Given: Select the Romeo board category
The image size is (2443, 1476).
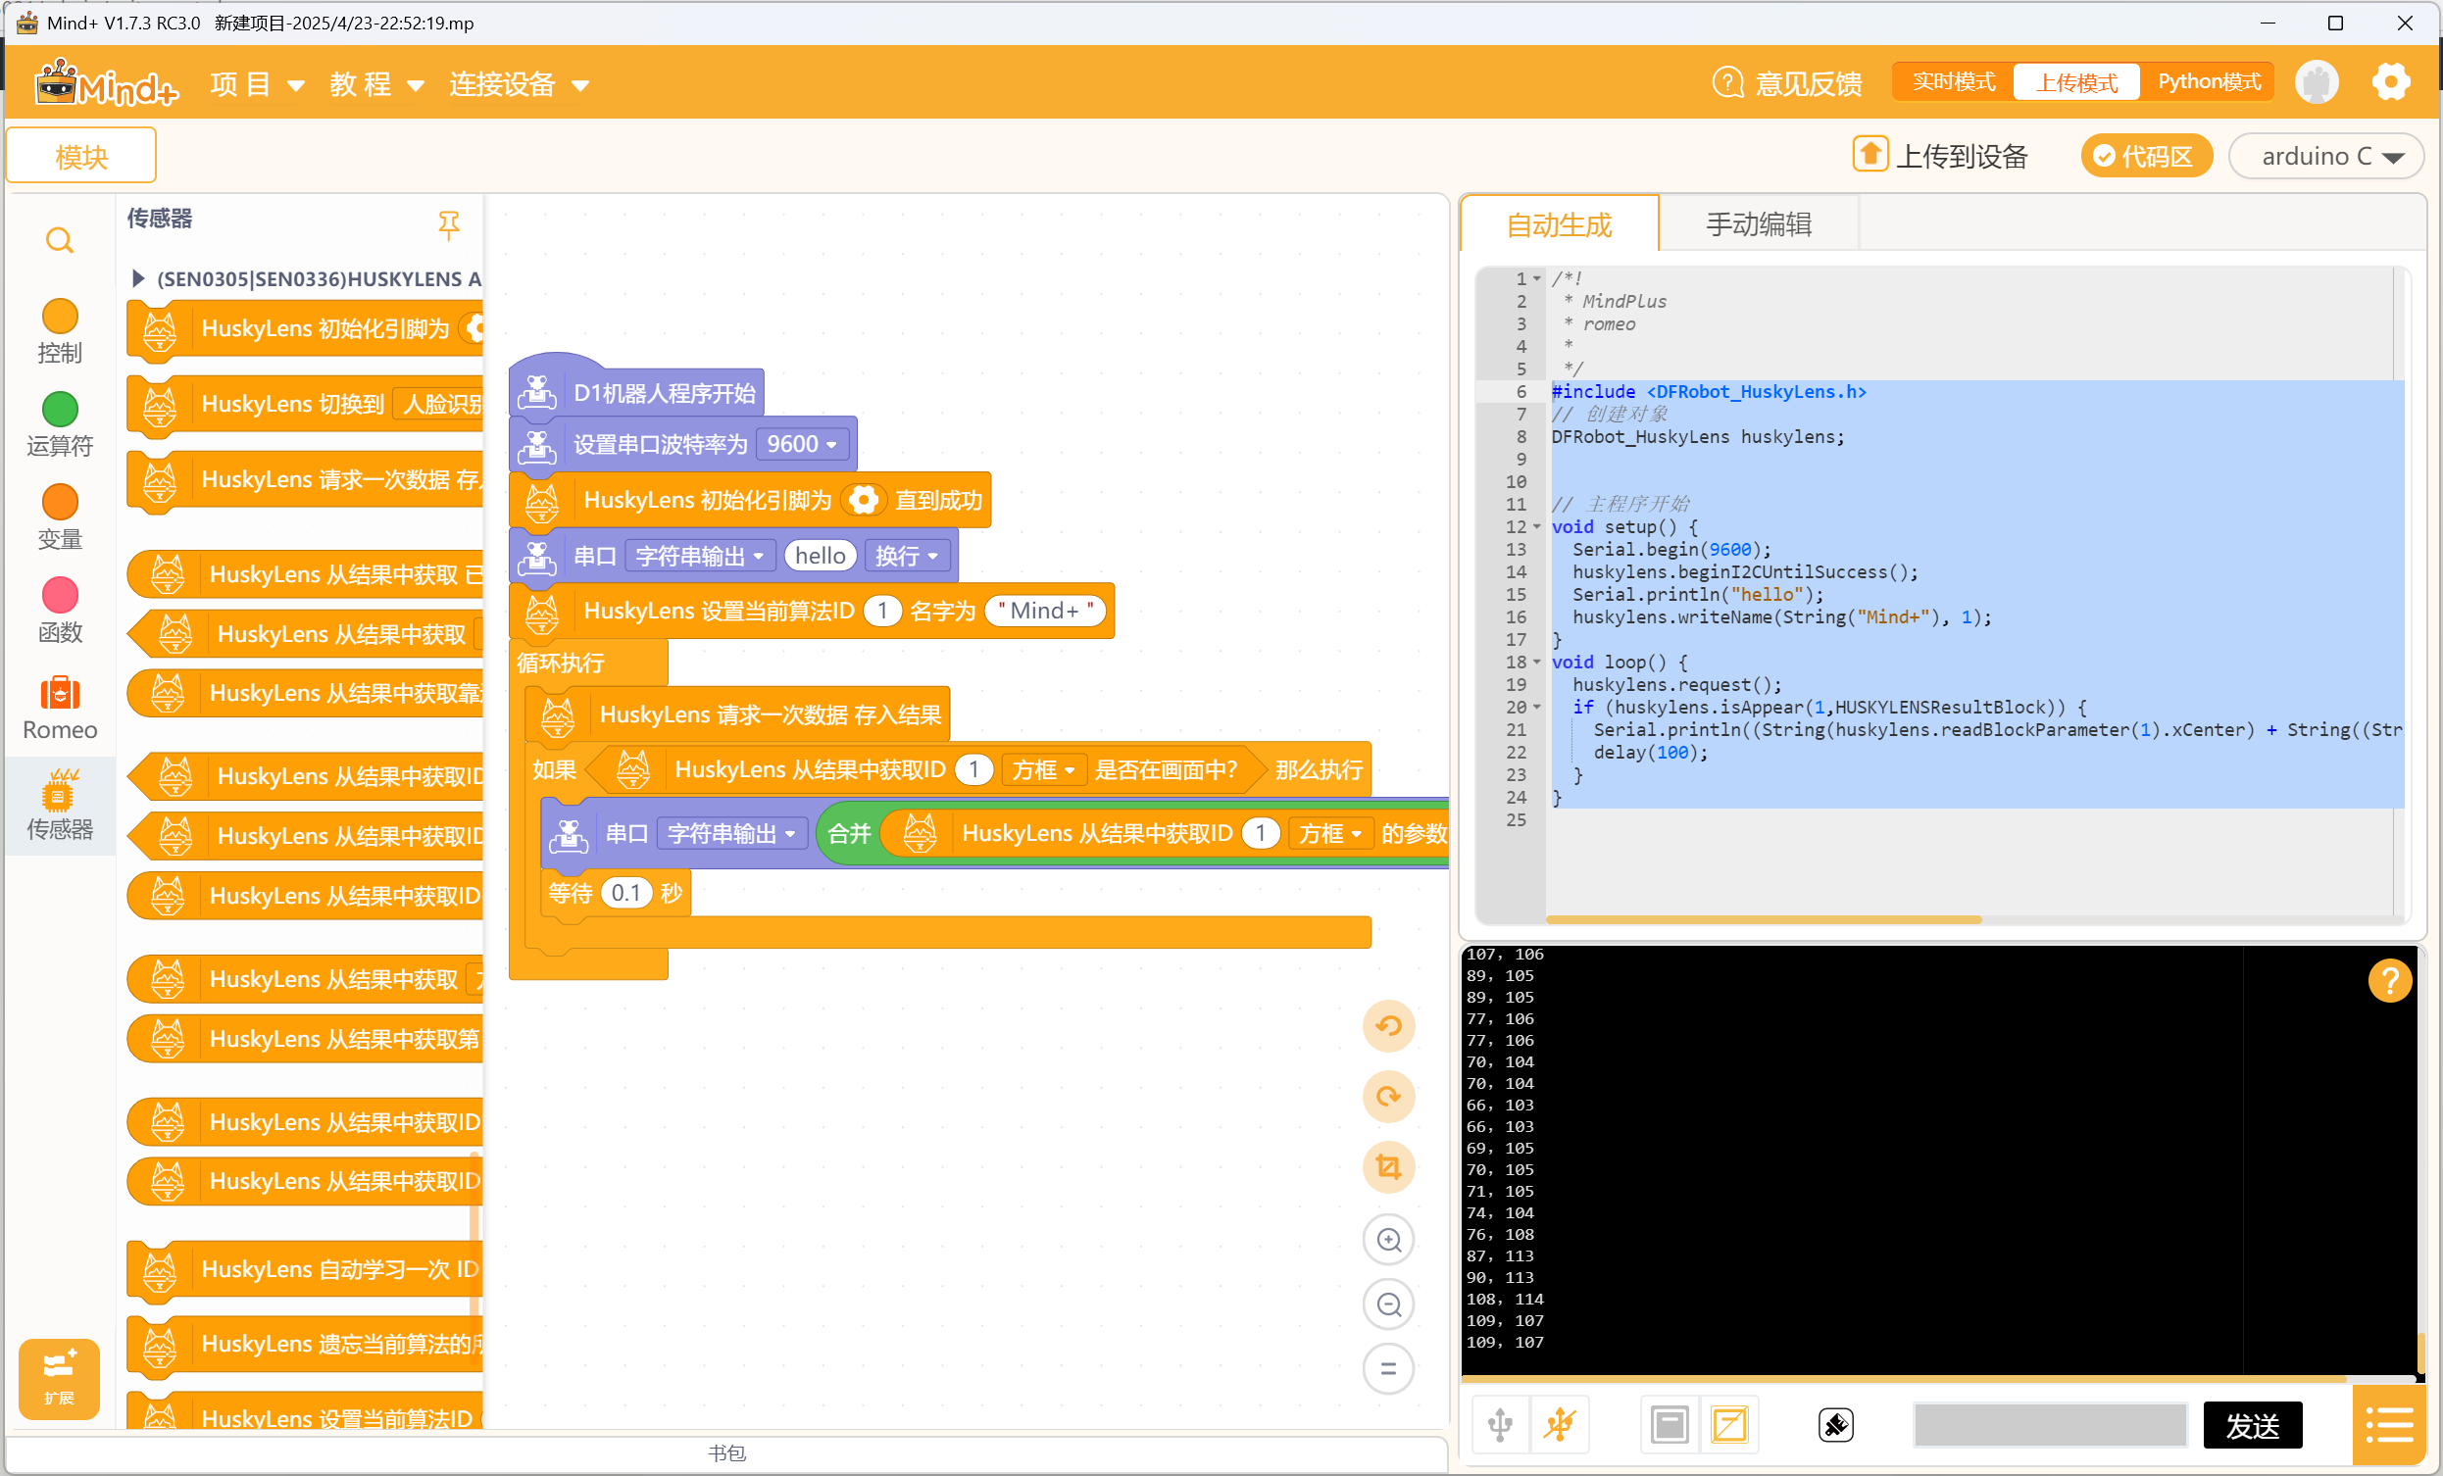Looking at the screenshot, I should pyautogui.click(x=60, y=709).
